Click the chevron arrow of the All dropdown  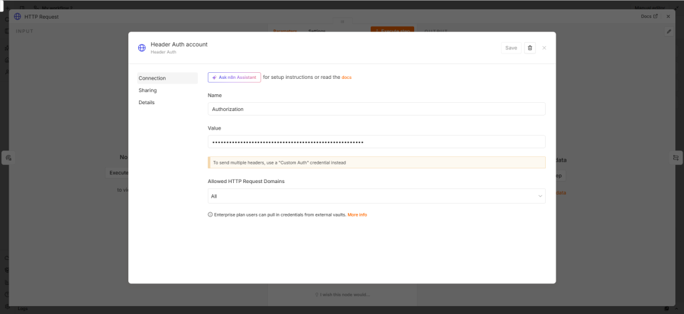pyautogui.click(x=540, y=196)
